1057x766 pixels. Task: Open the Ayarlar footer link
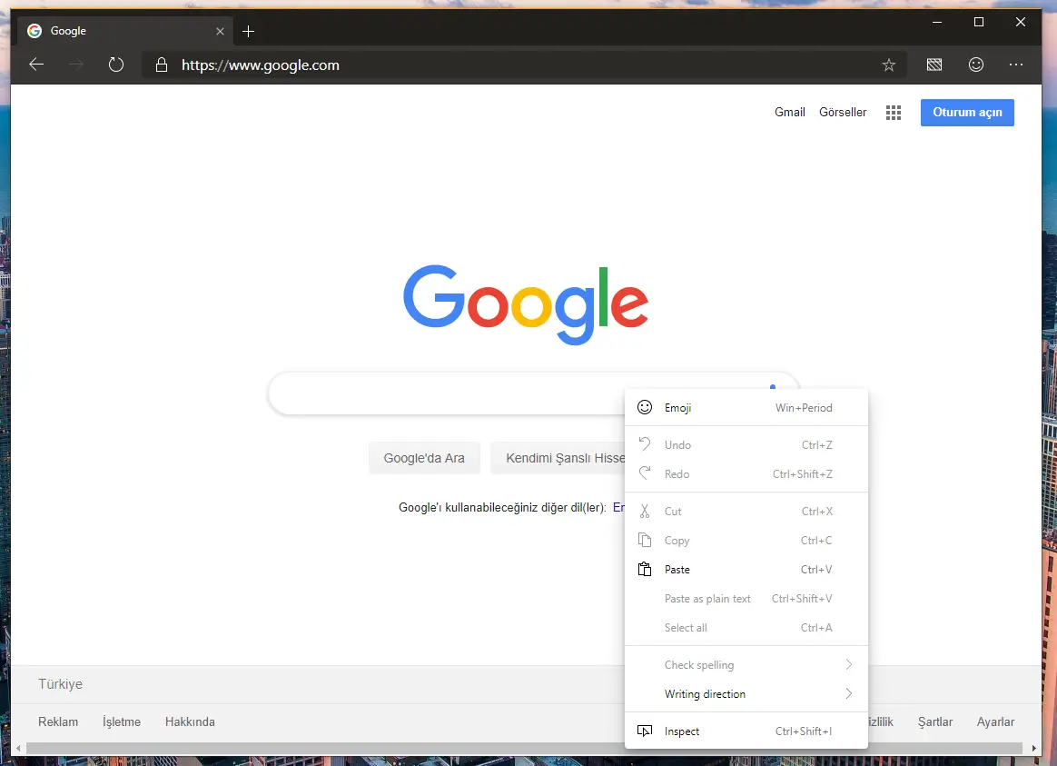995,721
